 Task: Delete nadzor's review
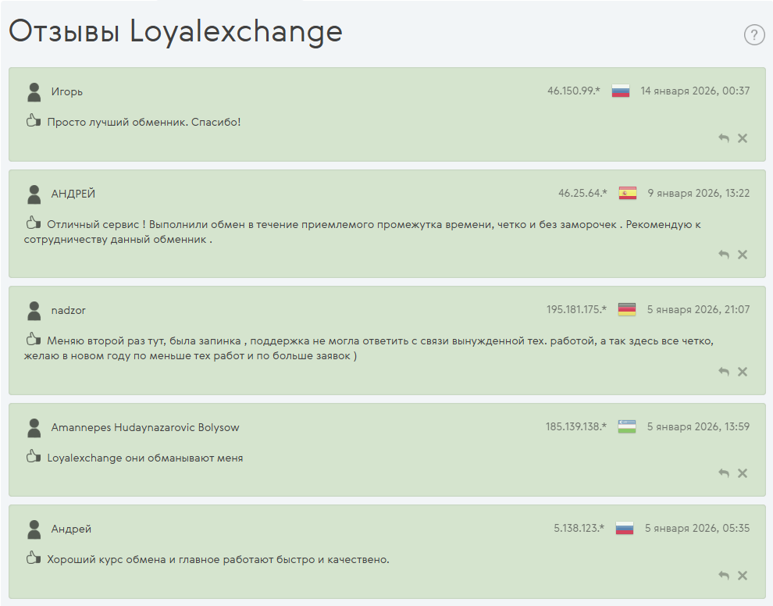click(743, 372)
